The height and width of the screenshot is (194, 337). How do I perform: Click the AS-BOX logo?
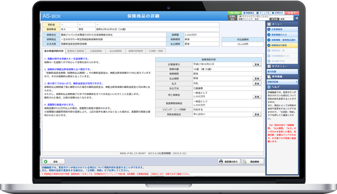(x=51, y=16)
